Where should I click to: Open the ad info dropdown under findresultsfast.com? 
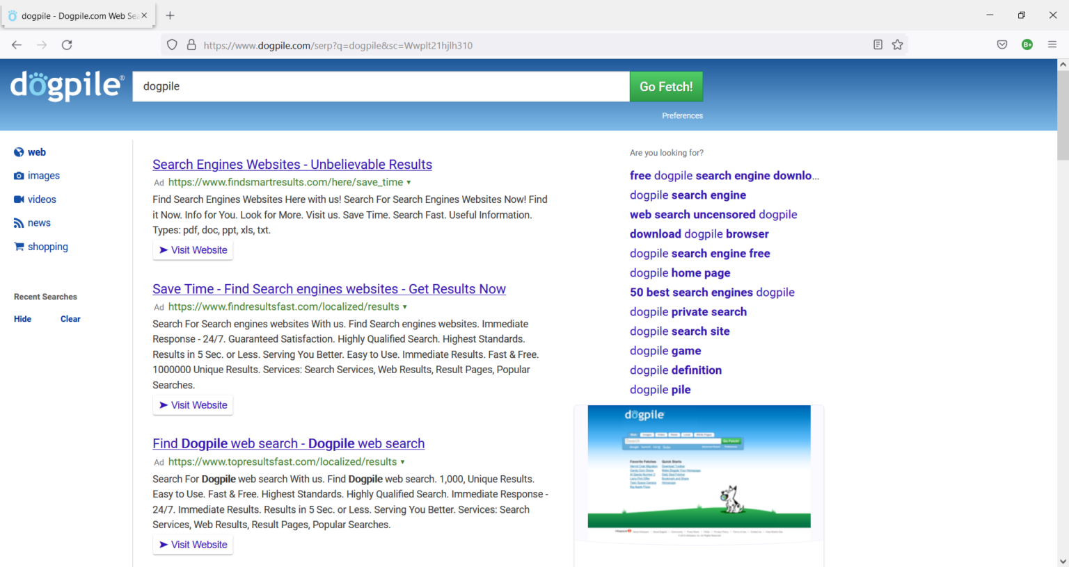point(406,306)
